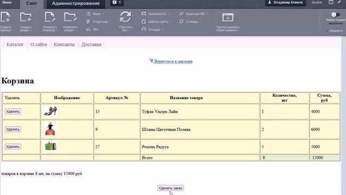
Task: Open the Стикеры dropdown
Action: pyautogui.click(x=194, y=22)
